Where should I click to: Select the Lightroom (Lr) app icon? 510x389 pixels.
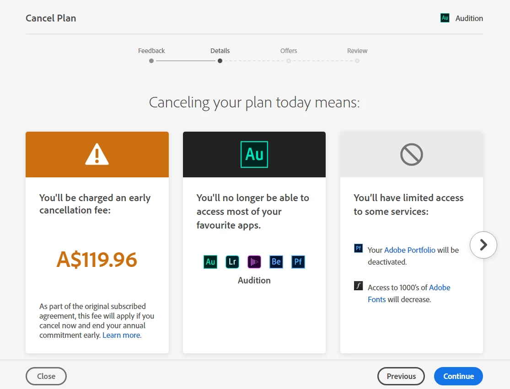[232, 261]
